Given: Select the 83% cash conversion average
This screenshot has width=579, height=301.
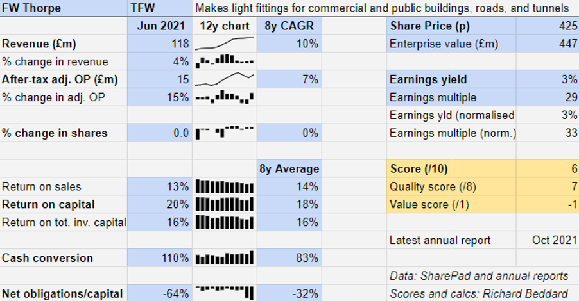Looking at the screenshot, I should (x=289, y=258).
